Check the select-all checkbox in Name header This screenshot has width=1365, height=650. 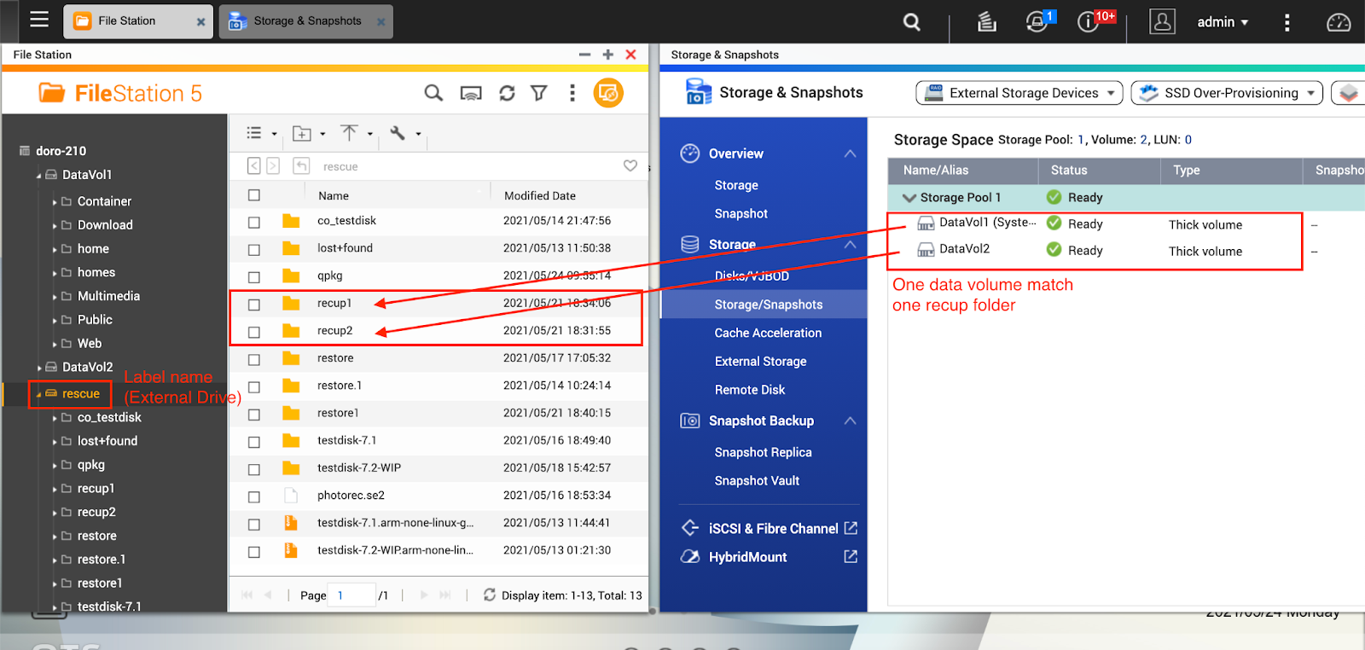pyautogui.click(x=254, y=195)
